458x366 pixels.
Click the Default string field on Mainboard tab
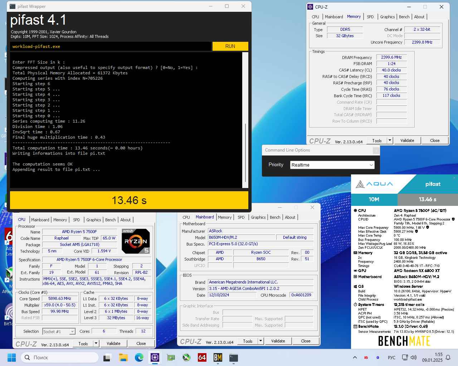[294, 237]
